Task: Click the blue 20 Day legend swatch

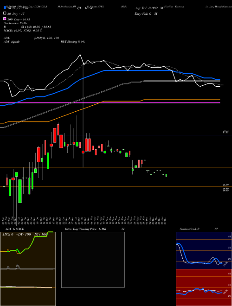Action: [x=5, y=8]
